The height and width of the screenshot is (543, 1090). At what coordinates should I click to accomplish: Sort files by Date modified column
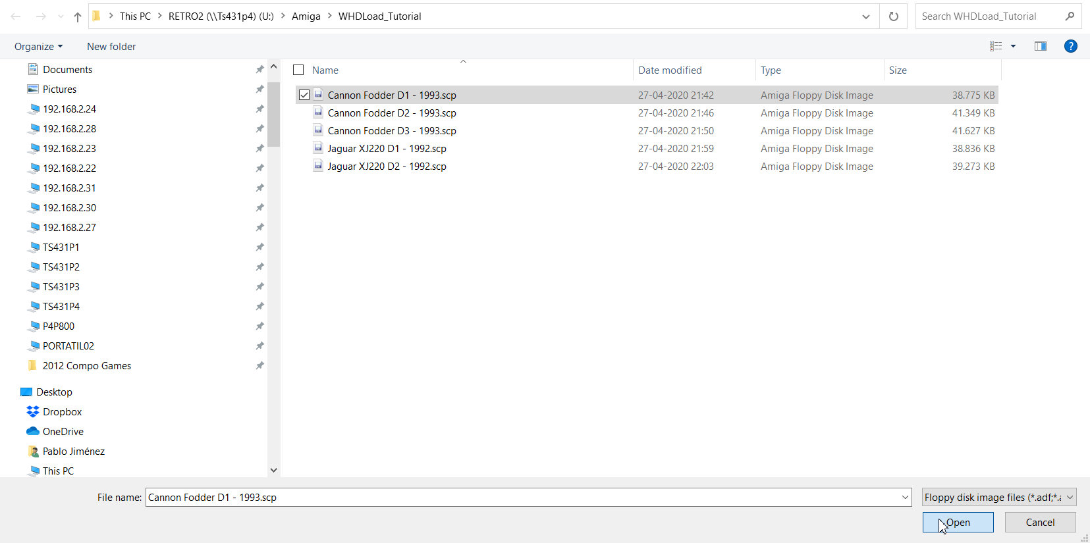[670, 70]
